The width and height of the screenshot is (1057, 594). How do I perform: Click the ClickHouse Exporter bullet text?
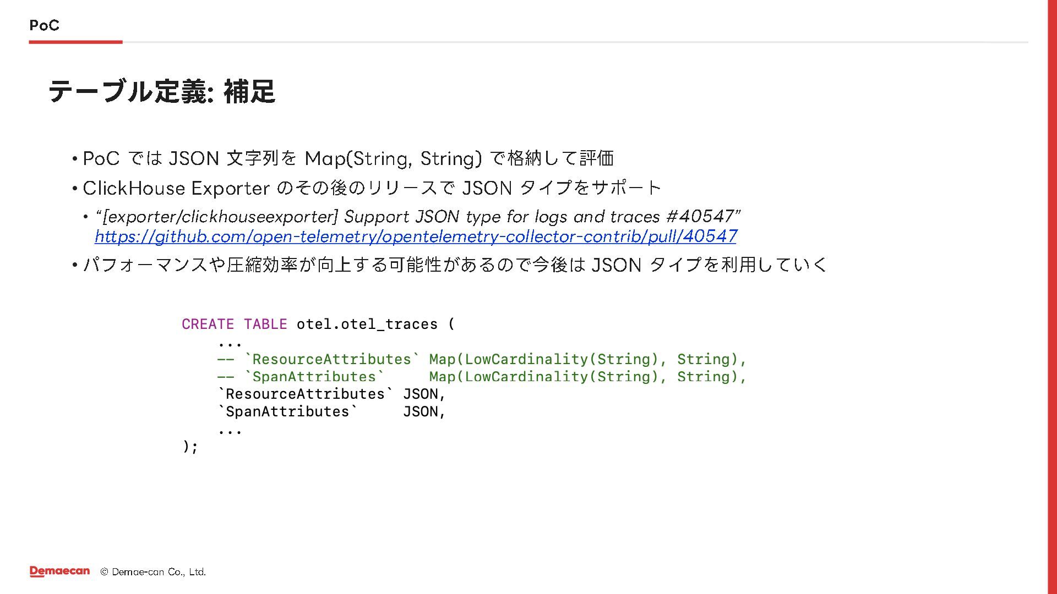(x=372, y=188)
